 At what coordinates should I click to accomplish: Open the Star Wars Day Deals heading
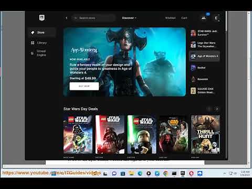(80, 109)
